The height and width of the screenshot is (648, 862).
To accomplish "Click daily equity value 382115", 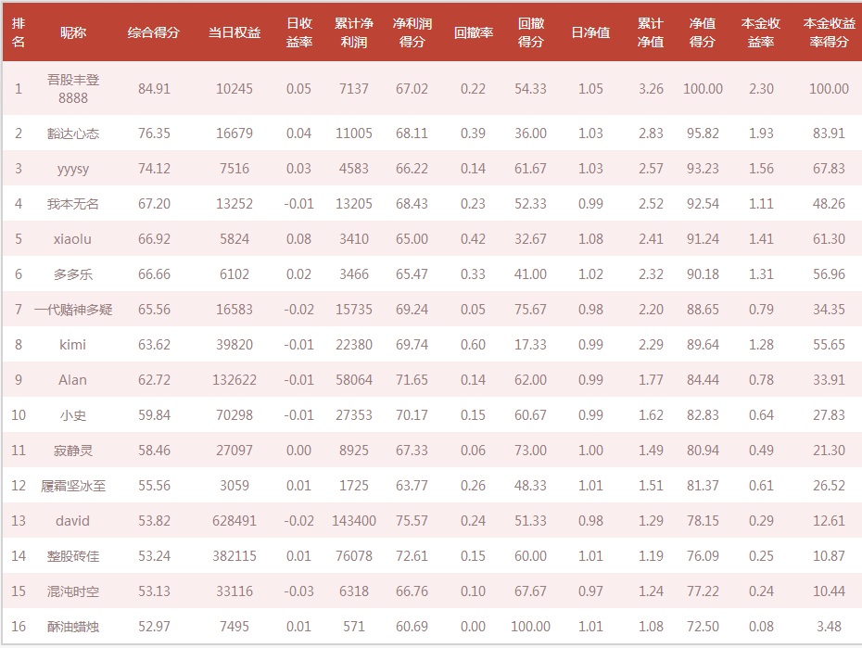I will 235,555.
